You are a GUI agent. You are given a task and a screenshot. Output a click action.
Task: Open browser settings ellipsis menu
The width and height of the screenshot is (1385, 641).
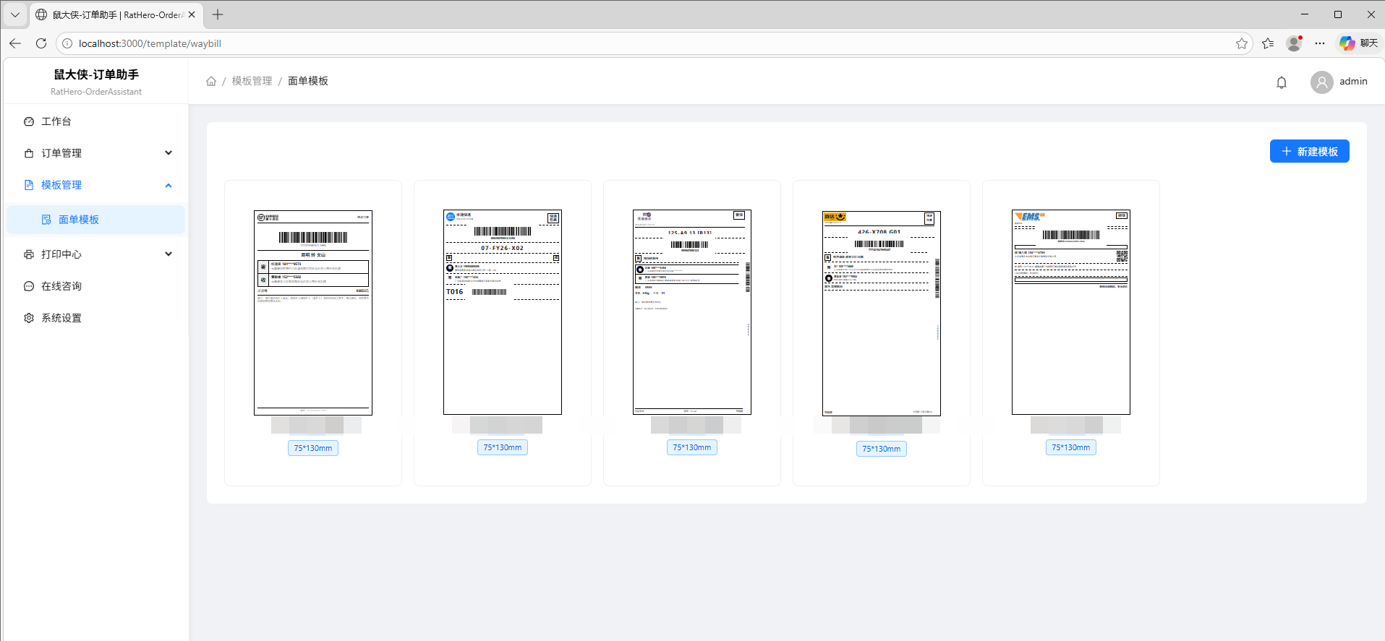coord(1320,43)
